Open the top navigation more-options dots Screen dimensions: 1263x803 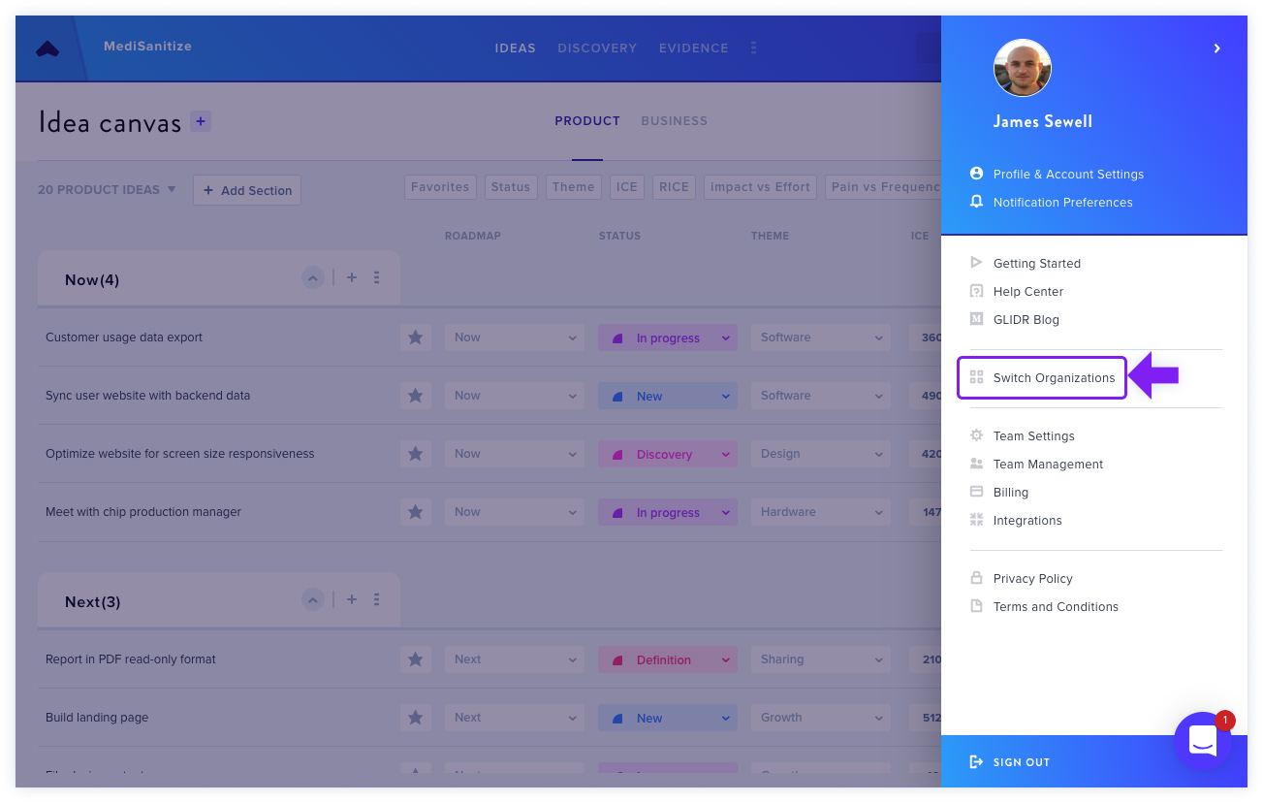coord(754,48)
